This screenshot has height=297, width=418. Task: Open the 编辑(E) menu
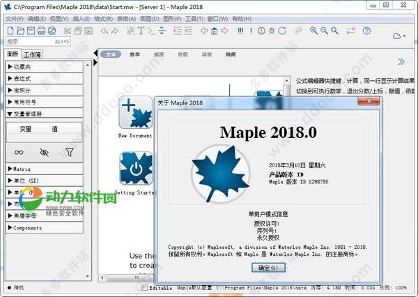[37, 19]
